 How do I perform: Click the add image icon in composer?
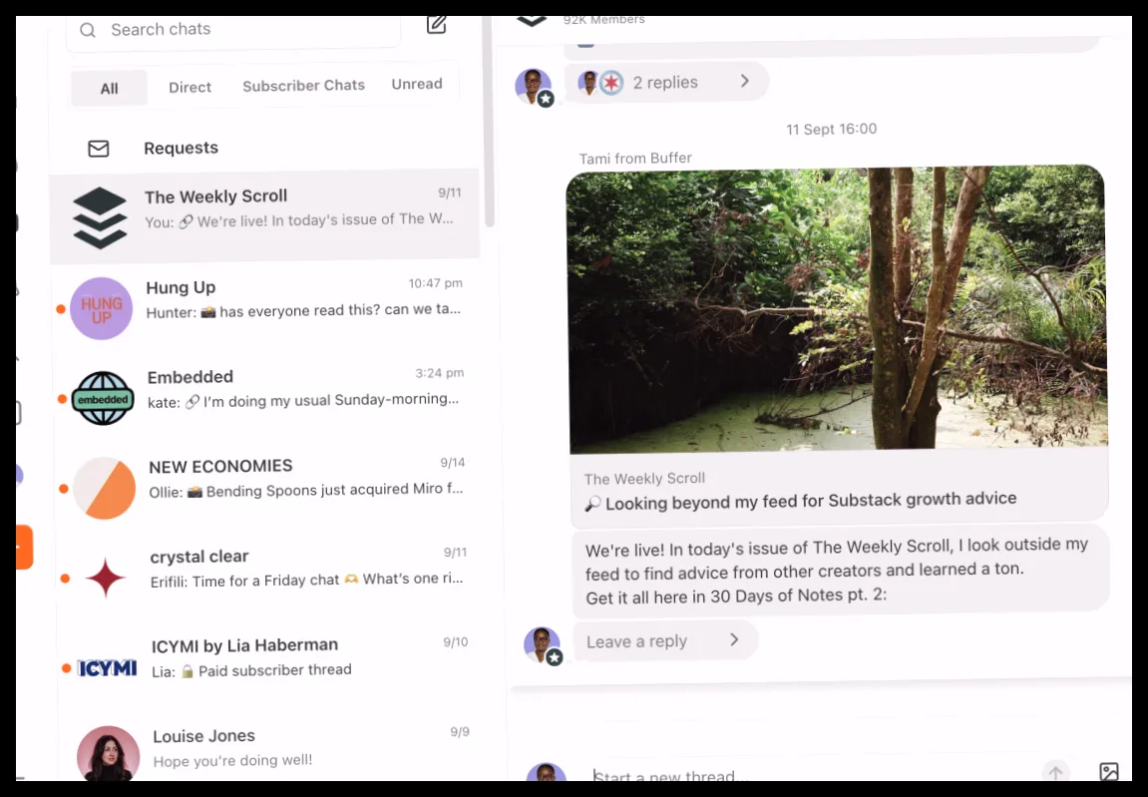[x=1109, y=771]
